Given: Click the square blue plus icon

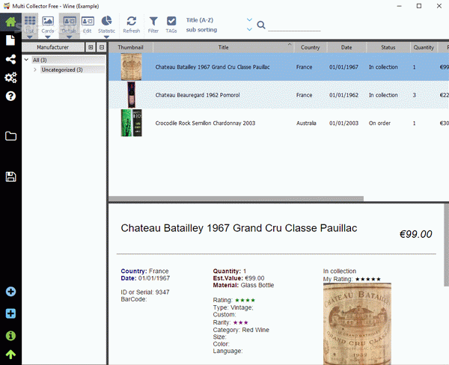Looking at the screenshot, I should pos(10,313).
